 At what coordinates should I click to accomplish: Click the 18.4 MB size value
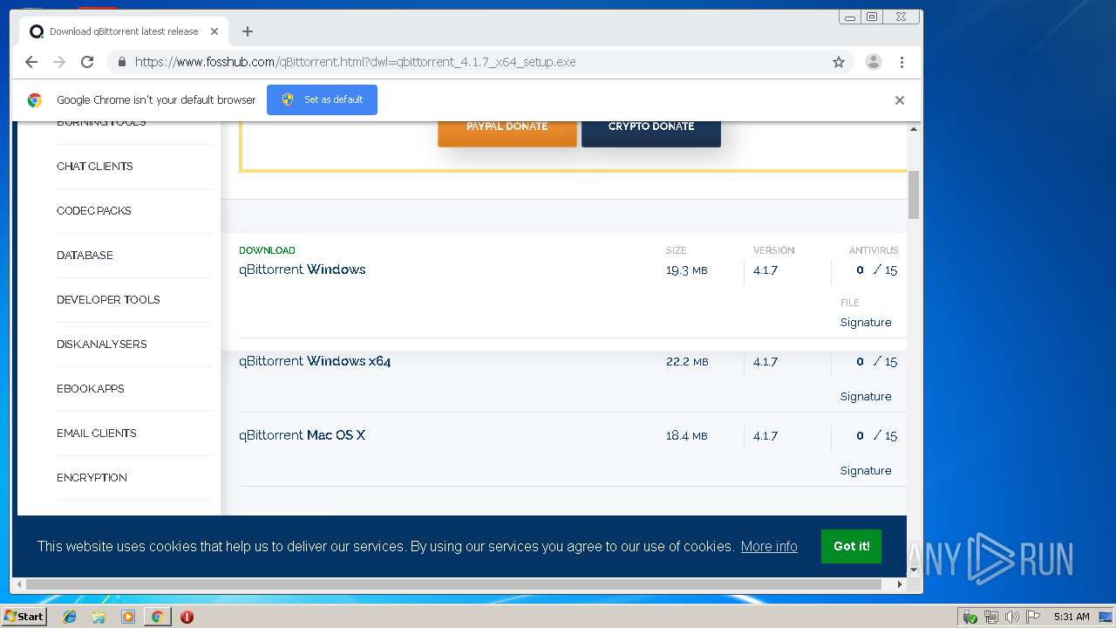(x=687, y=436)
